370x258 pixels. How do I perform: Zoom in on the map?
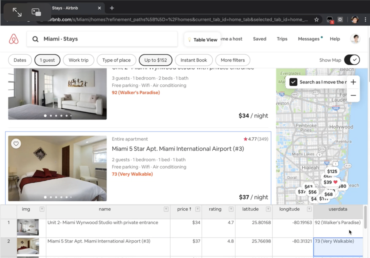point(353,82)
